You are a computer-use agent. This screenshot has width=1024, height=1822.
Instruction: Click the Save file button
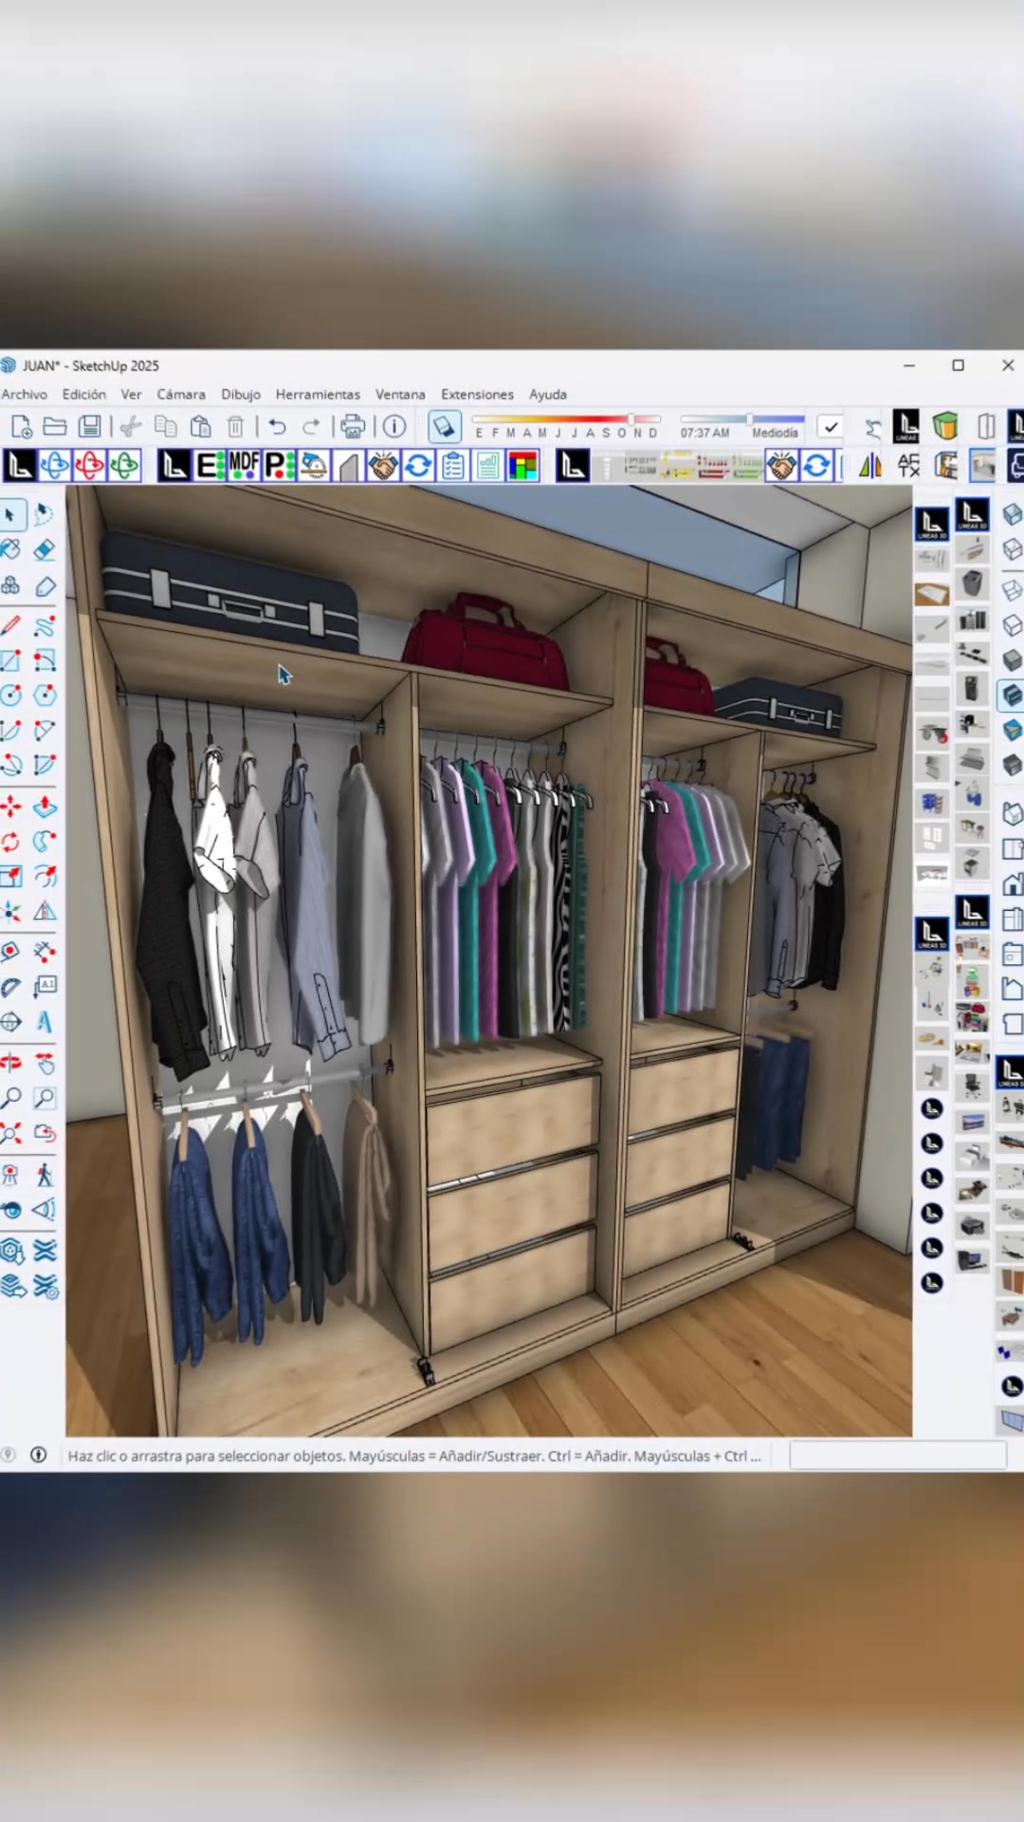90,427
